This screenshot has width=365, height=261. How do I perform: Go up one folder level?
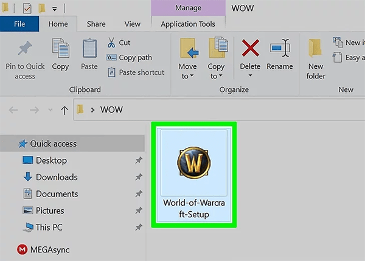pyautogui.click(x=64, y=110)
